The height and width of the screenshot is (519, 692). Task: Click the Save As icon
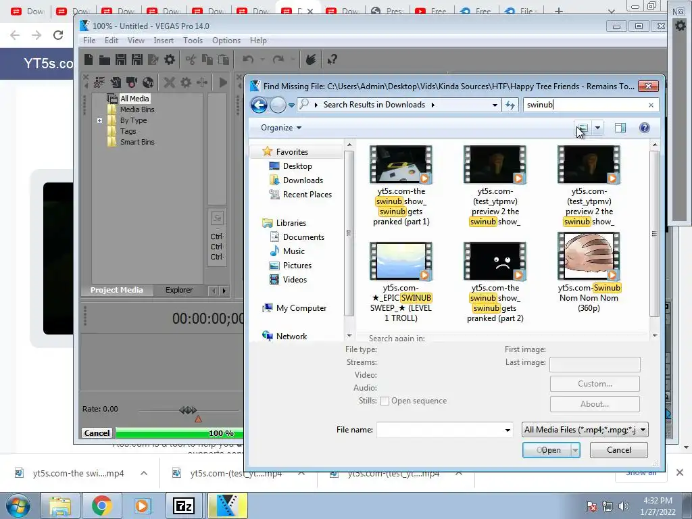coord(137,59)
